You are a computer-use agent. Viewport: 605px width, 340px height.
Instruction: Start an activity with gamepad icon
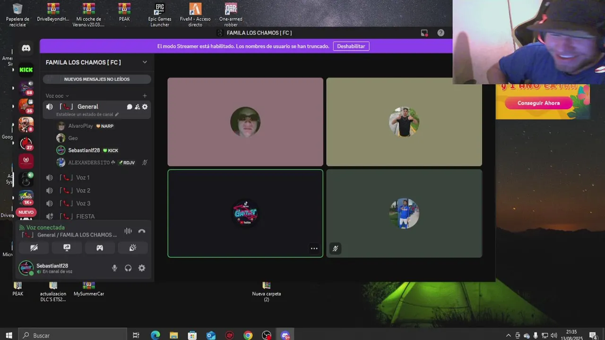pyautogui.click(x=100, y=247)
